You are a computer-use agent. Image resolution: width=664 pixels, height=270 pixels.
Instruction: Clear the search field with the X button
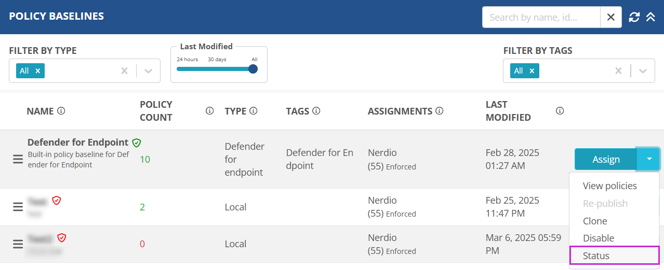coord(611,17)
